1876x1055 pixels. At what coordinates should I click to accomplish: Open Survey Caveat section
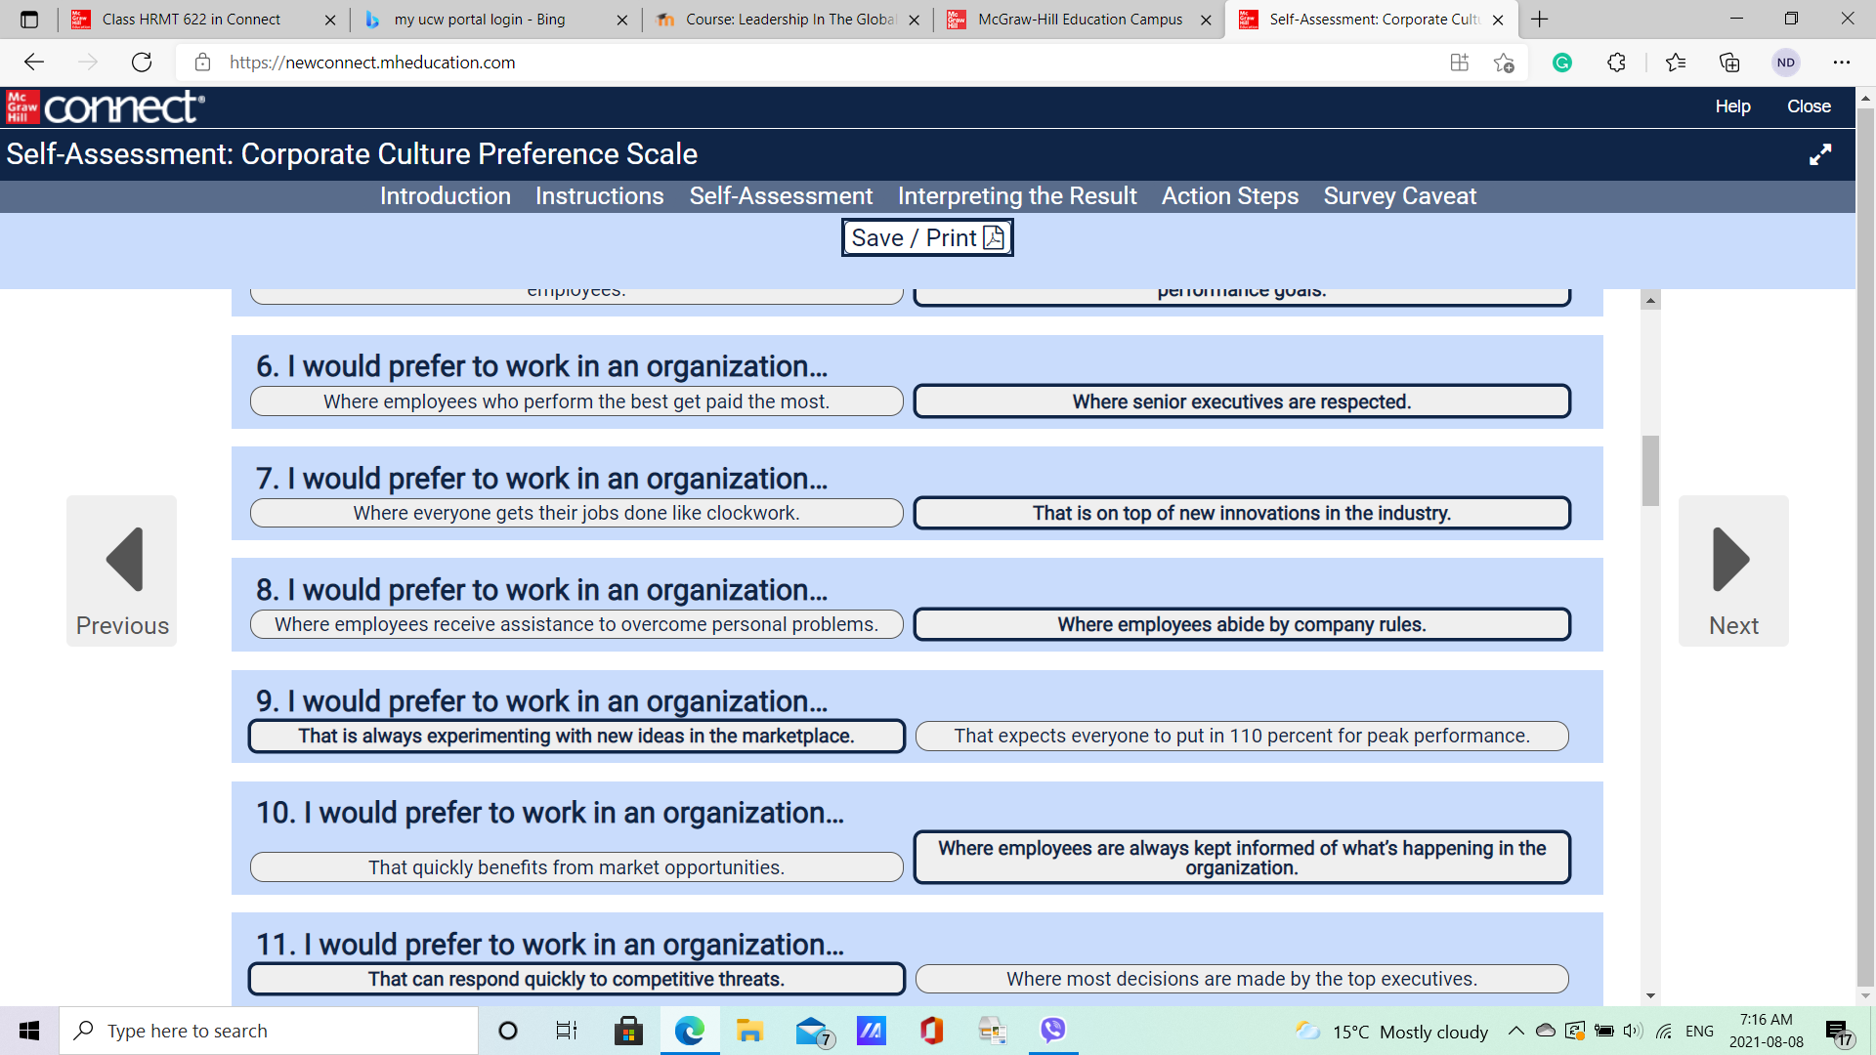(1400, 196)
